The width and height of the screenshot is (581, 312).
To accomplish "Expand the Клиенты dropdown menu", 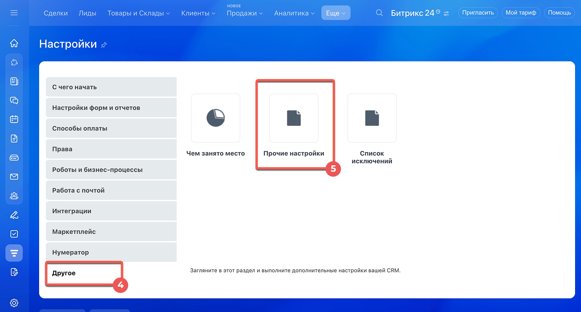I will [198, 13].
